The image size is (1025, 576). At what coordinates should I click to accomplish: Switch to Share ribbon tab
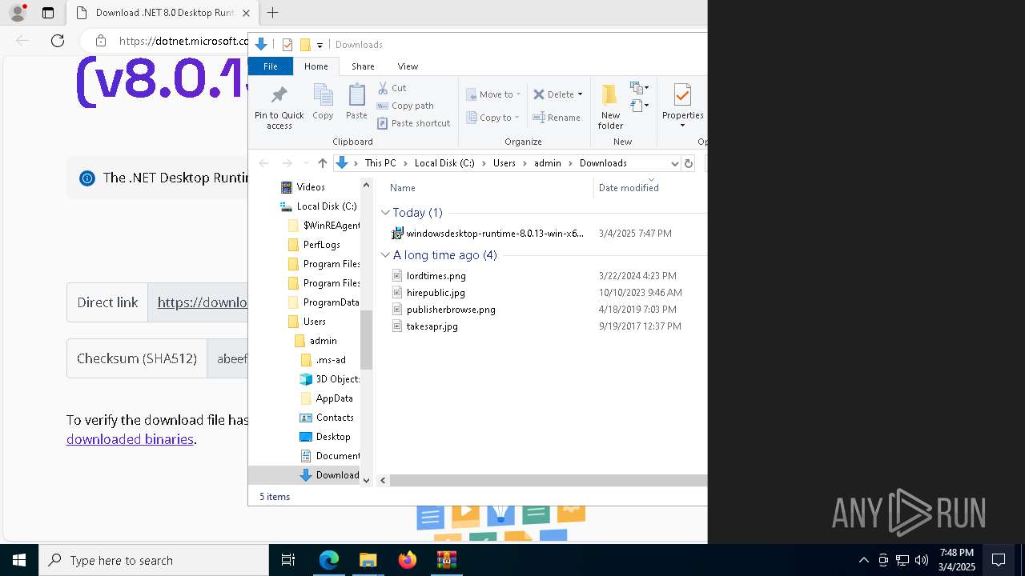point(363,66)
